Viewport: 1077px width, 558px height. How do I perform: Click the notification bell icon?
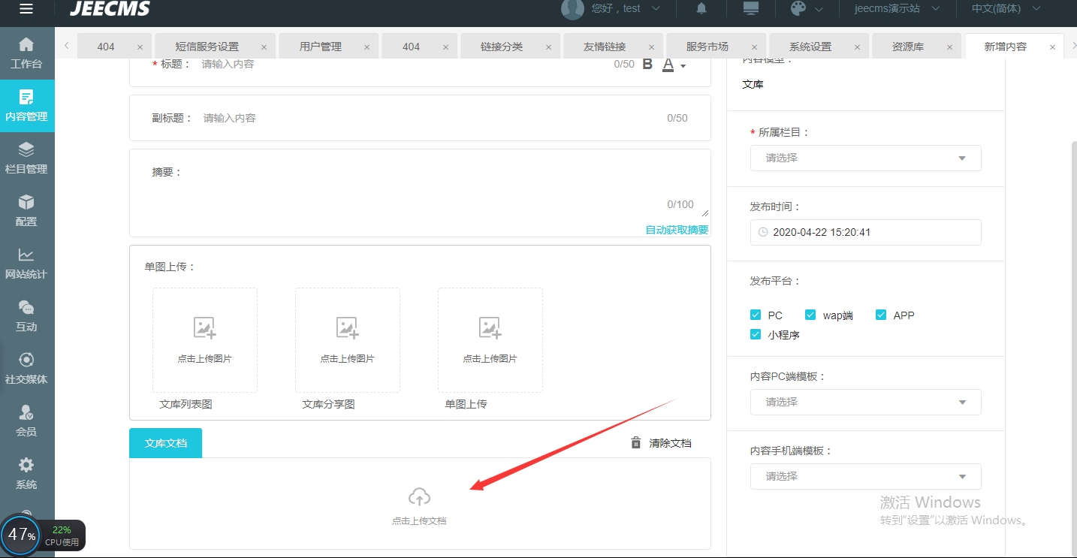(701, 8)
